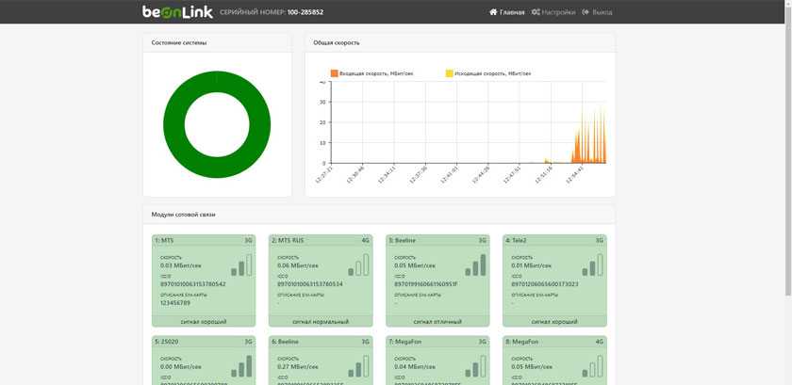Click the 6: Beeline module card header

[x=320, y=342]
